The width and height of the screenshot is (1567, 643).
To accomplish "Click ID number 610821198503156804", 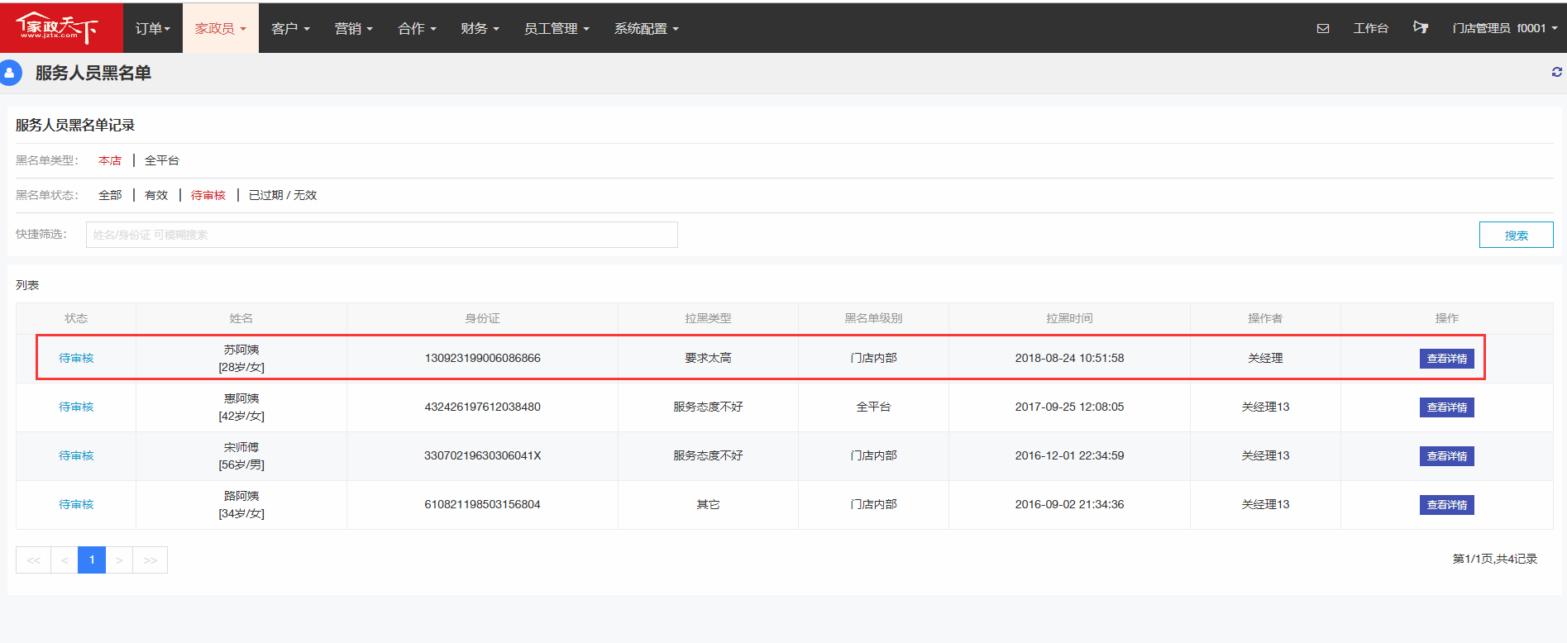I will (x=482, y=504).
